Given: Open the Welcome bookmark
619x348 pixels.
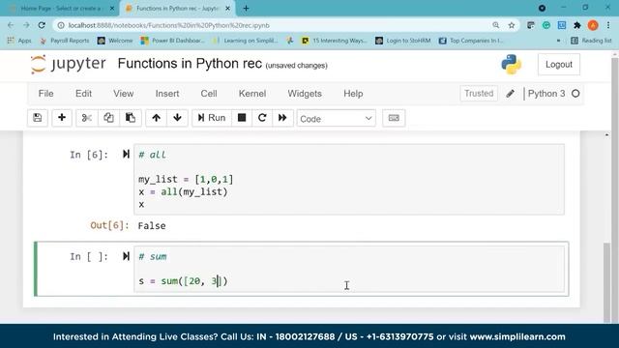Looking at the screenshot, I should (x=115, y=41).
